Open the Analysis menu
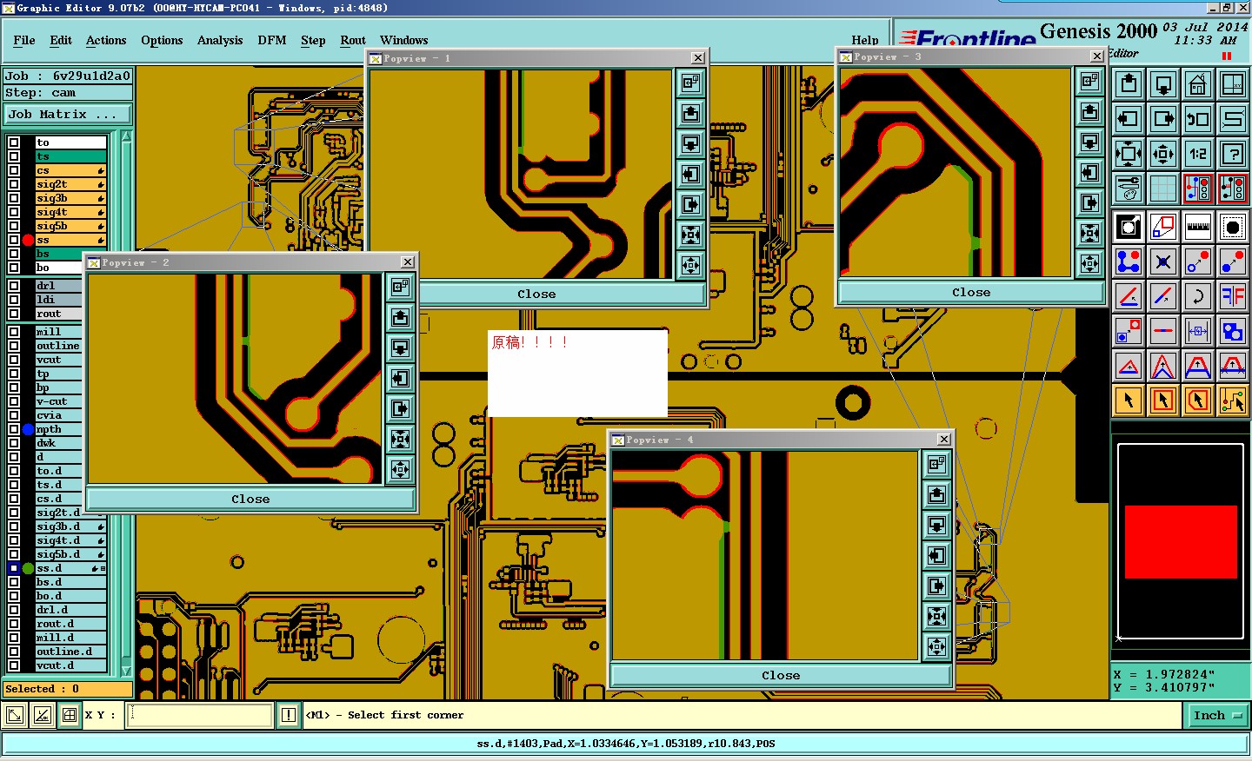The image size is (1252, 761). [x=220, y=40]
